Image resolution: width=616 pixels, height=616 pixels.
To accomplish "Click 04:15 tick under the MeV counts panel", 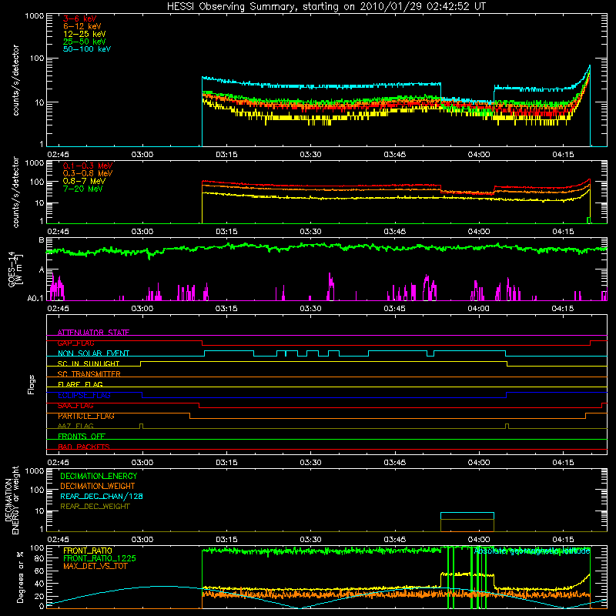I will pyautogui.click(x=563, y=232).
